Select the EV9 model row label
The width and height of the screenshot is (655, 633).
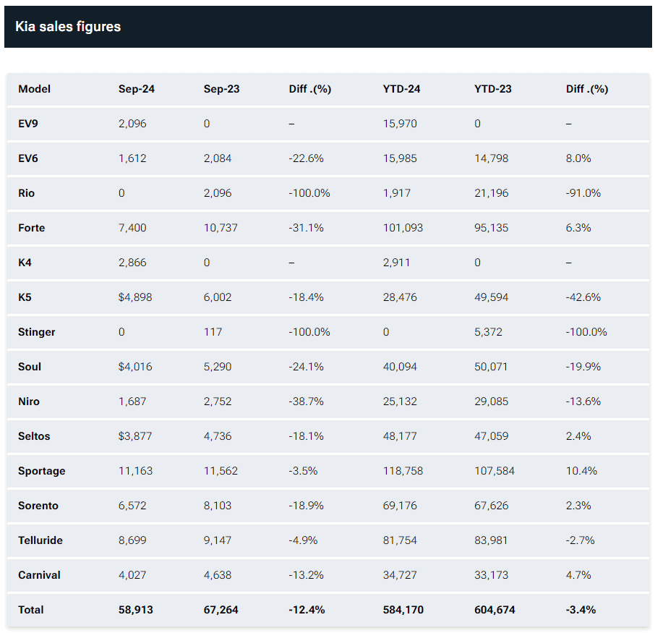28,124
